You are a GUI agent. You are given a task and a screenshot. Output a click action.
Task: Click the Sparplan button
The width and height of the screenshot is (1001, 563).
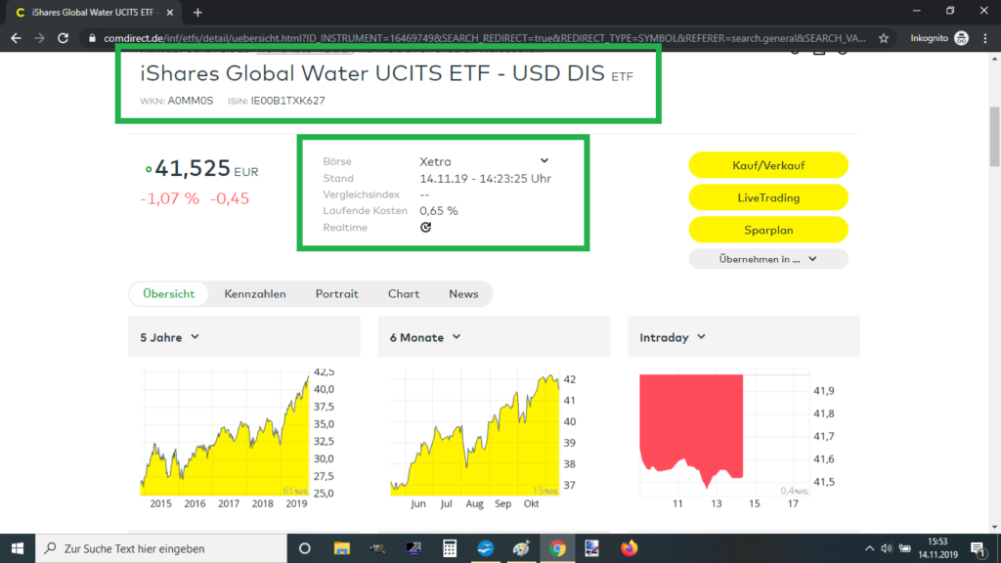click(768, 230)
